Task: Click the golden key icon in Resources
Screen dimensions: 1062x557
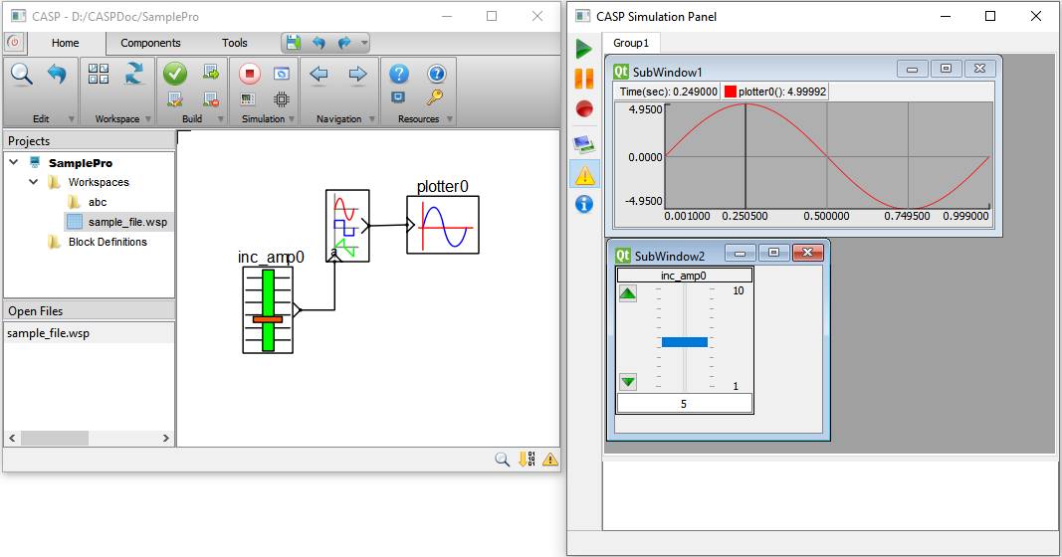Action: pos(435,97)
